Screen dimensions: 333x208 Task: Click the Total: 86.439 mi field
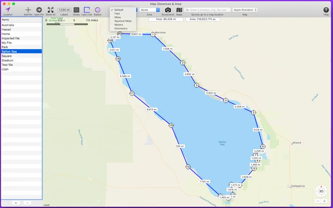(166, 19)
